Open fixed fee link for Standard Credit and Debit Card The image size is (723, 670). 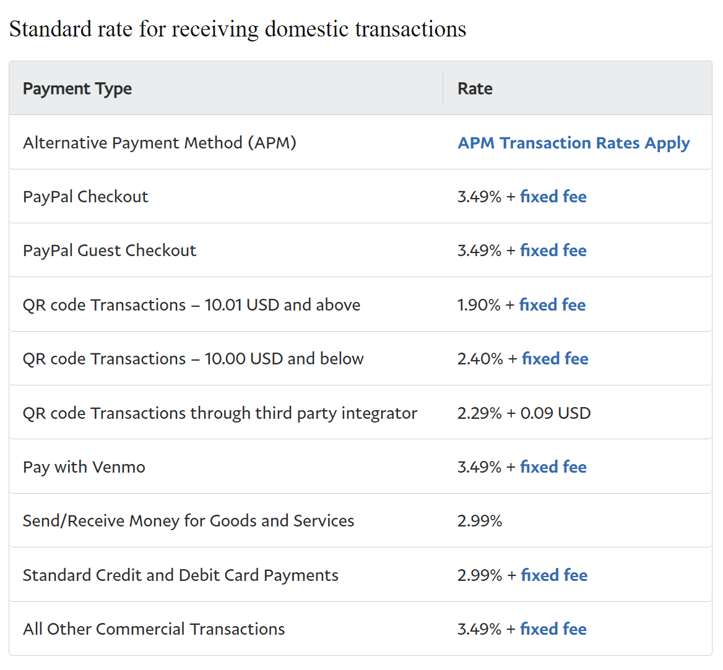coord(554,575)
